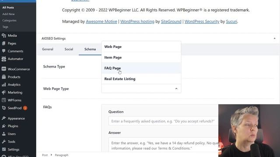Click the SeedProd notification badge

coord(25,108)
